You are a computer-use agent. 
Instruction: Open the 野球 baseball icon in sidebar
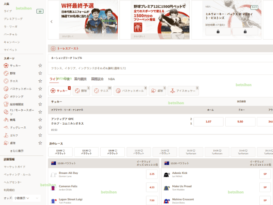(x=6, y=73)
